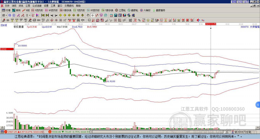Image resolution: width=260 pixels, height=139 pixels.
Task: Open the 行情 quotes view
Action: [x=6, y=10]
